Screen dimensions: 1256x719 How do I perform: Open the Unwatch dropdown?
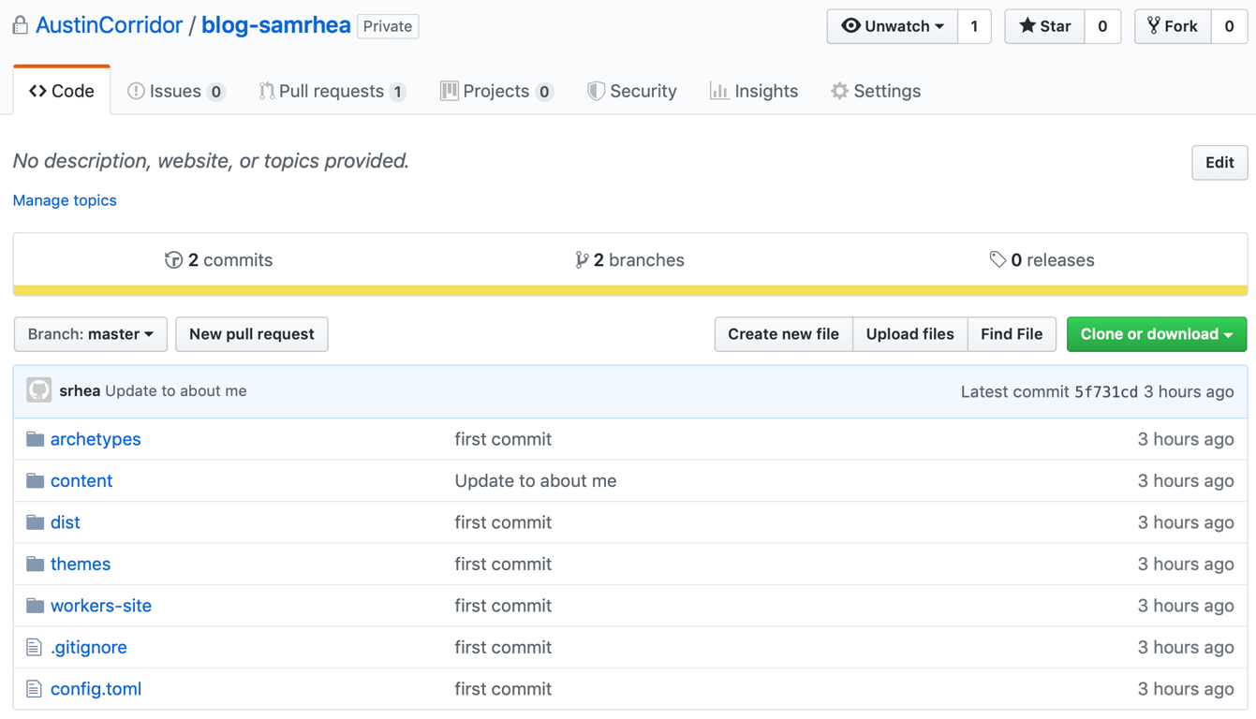(892, 26)
